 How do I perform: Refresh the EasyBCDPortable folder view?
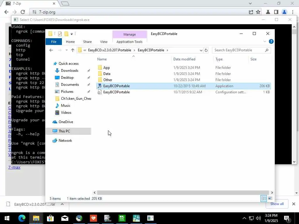click(206, 50)
